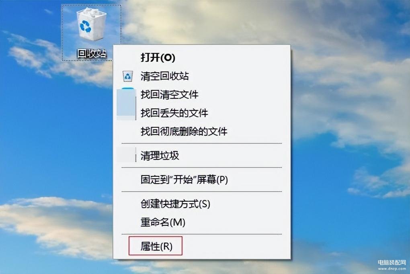The height and width of the screenshot is (274, 410).
Task: Click the gray icon beside 清理垃圾
Action: [x=126, y=155]
